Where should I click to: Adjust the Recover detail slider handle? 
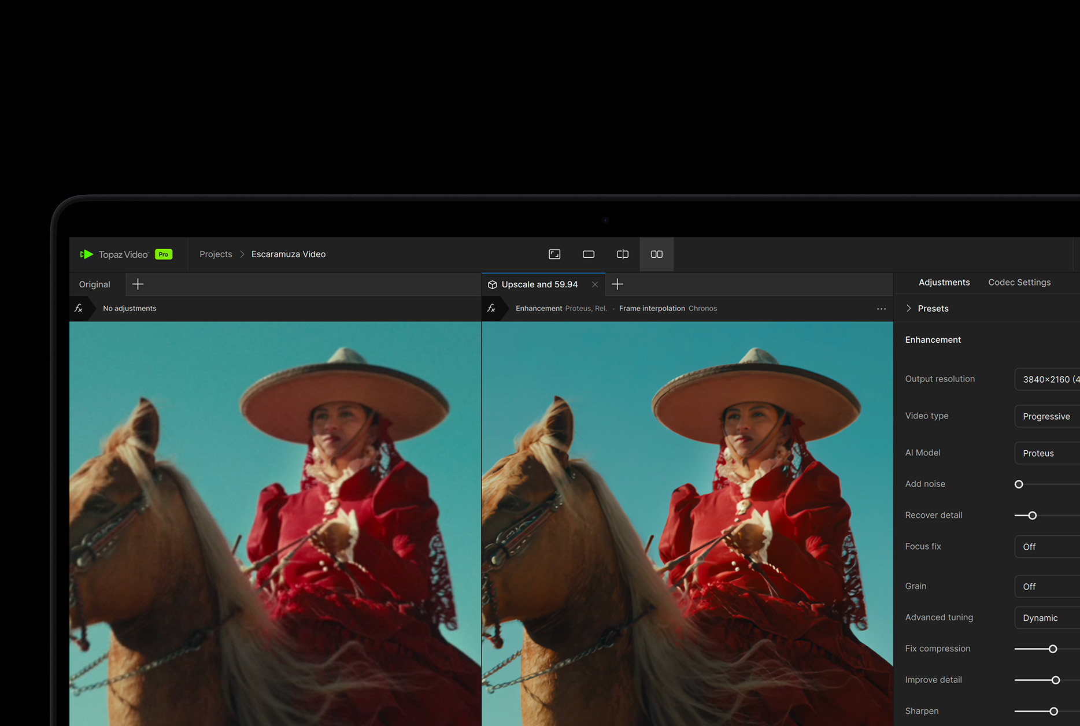point(1032,516)
